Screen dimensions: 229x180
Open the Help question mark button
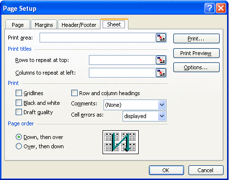coord(209,8)
